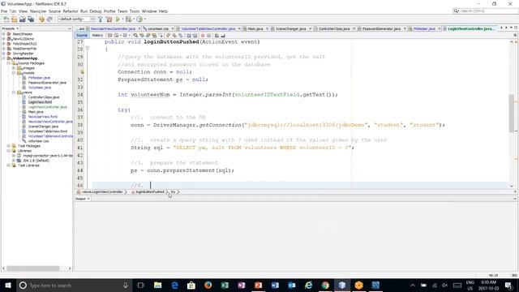Switch to the PasswordGenerator.java editor tab
Viewport: 519px width, 292px height.
[381, 29]
